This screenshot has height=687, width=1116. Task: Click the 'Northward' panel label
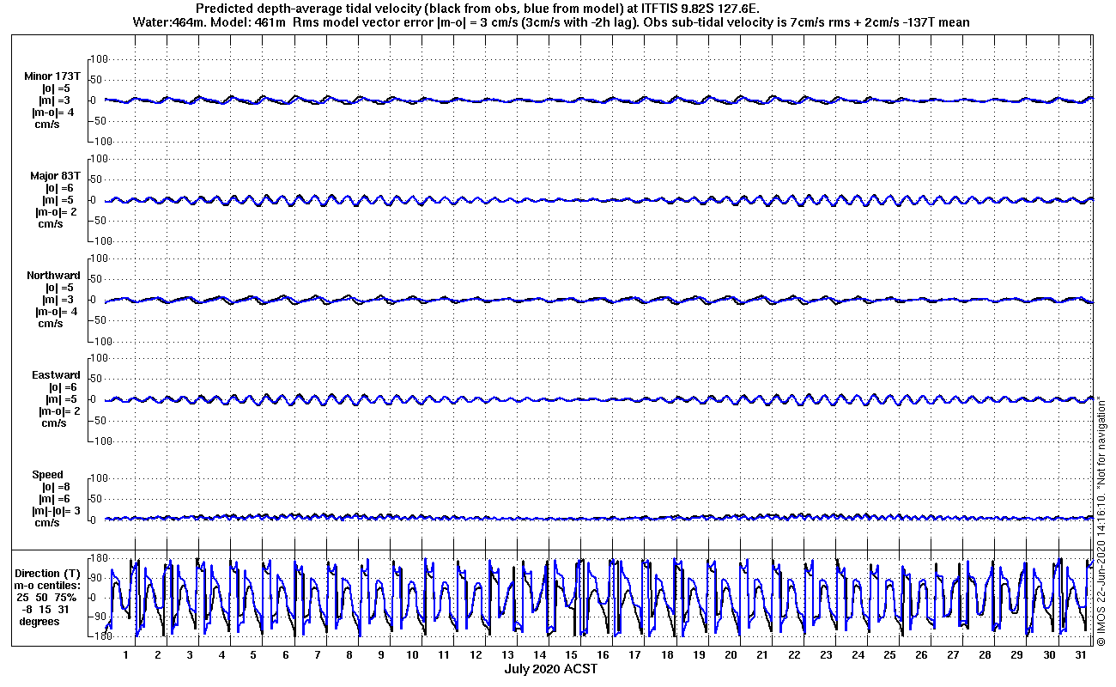pyautogui.click(x=53, y=276)
